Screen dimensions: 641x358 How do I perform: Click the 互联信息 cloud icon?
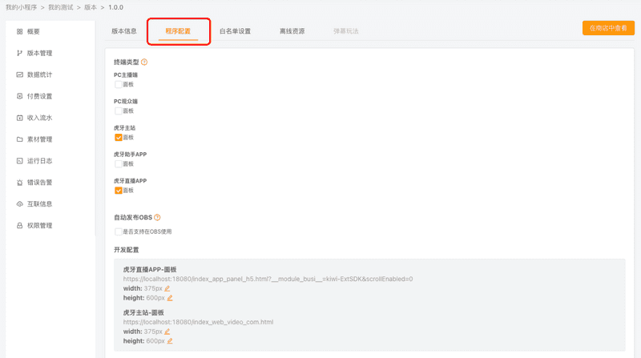pos(19,204)
